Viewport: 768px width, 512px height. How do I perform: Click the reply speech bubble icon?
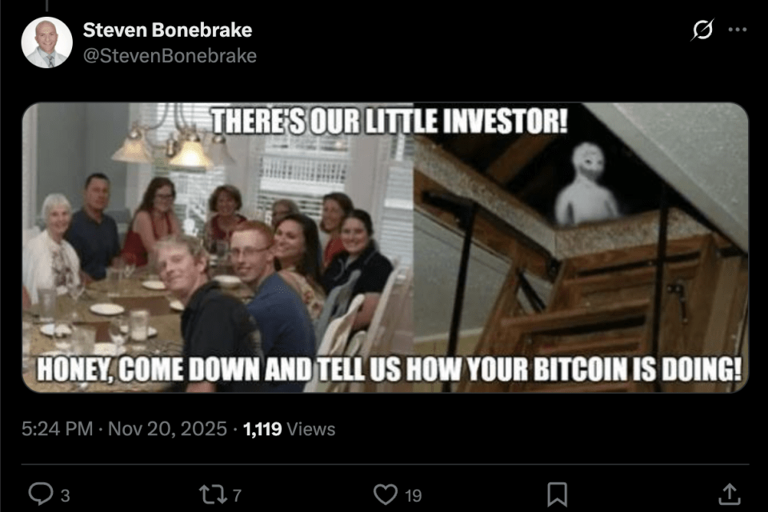click(41, 494)
